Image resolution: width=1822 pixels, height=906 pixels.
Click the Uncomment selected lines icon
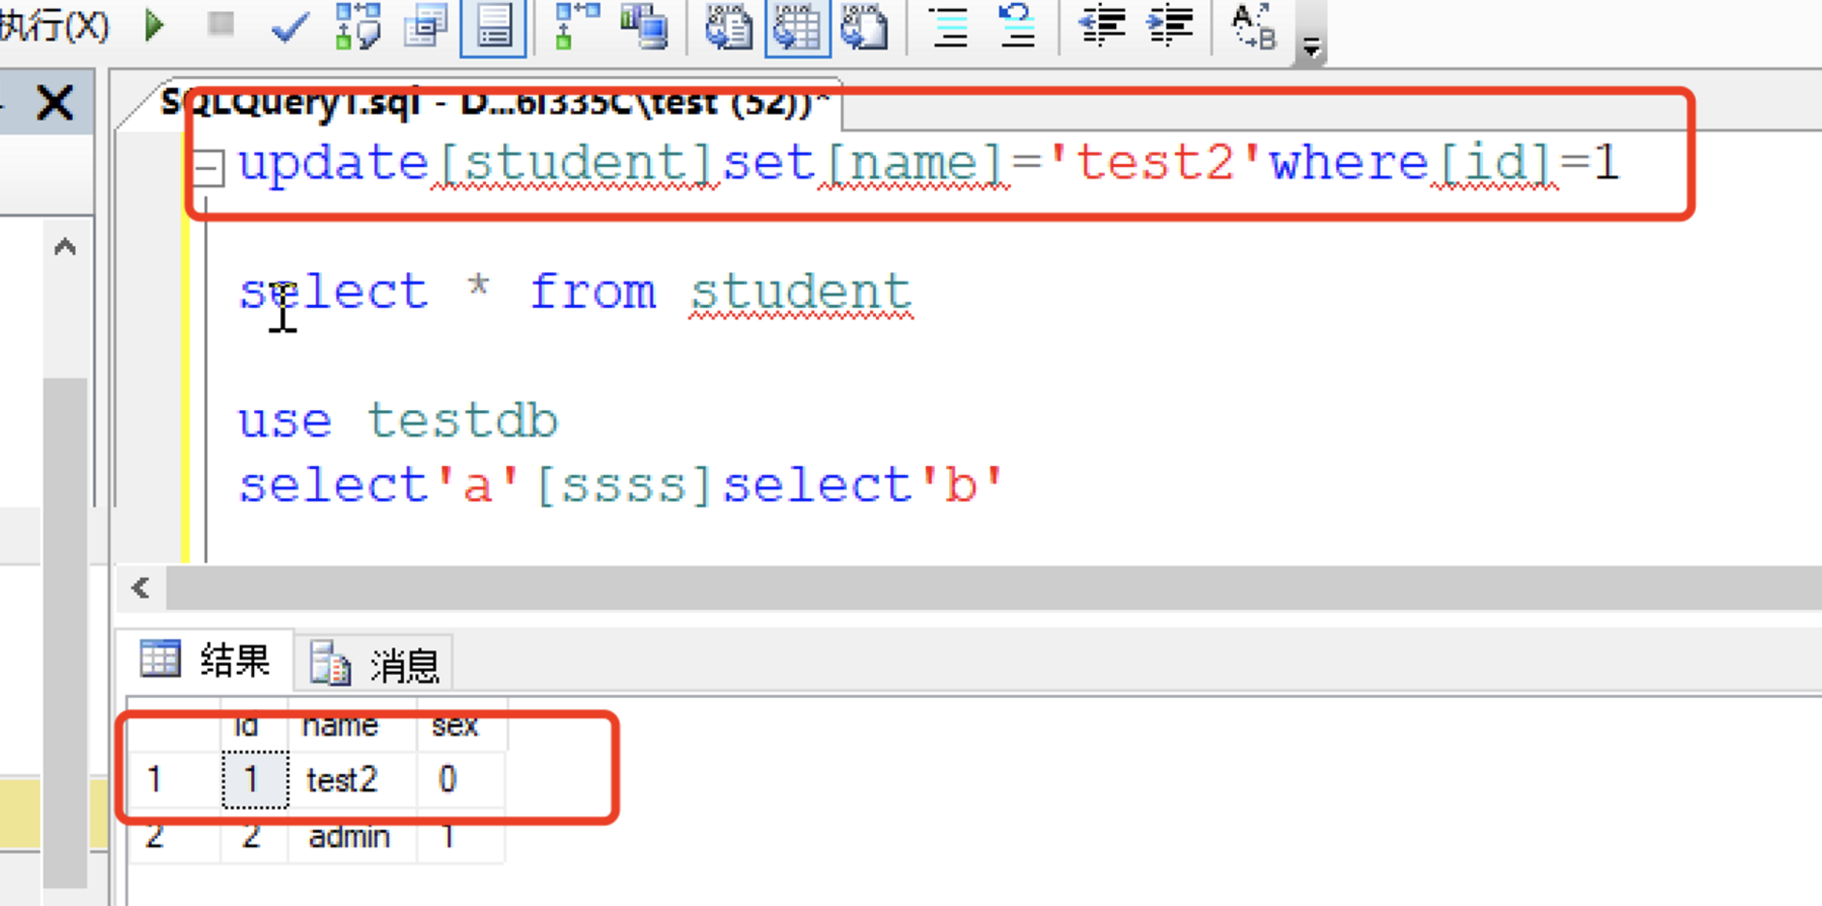tap(1017, 26)
